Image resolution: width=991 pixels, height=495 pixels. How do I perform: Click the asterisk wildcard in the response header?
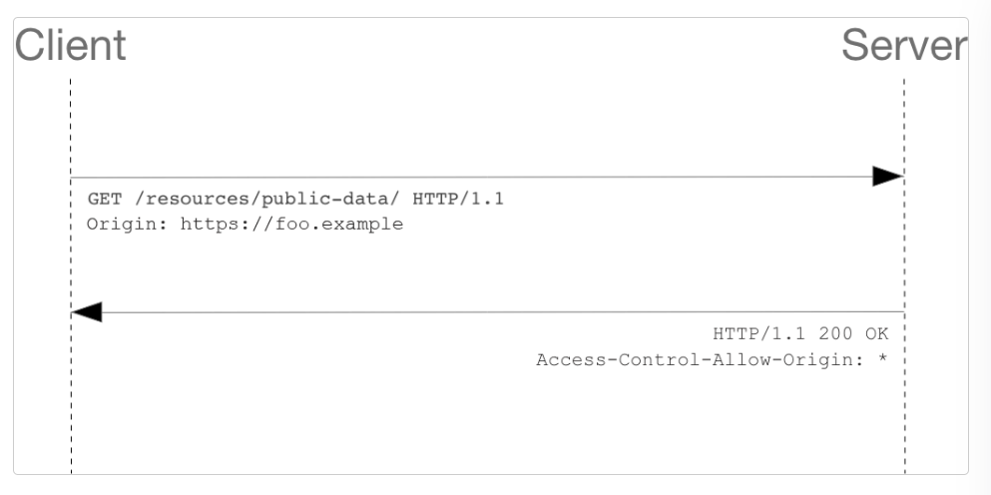pos(882,359)
